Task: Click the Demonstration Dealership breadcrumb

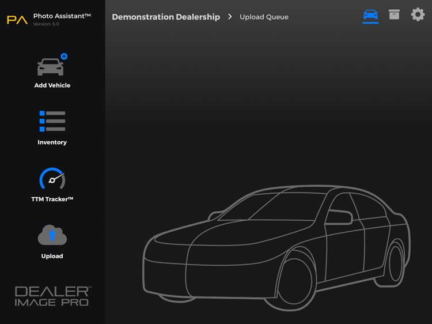Action: click(x=166, y=17)
